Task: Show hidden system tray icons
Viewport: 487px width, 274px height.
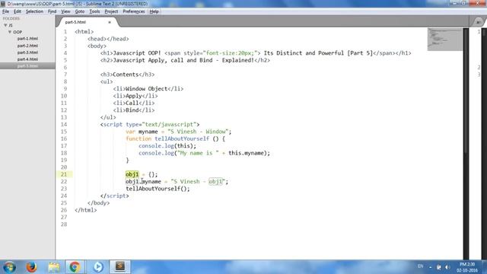Action: (430, 267)
